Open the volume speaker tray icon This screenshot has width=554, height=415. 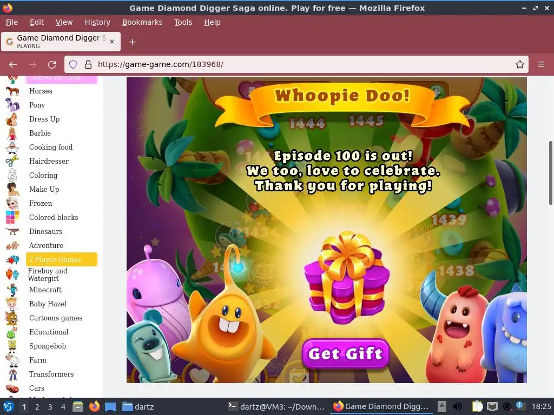458,406
